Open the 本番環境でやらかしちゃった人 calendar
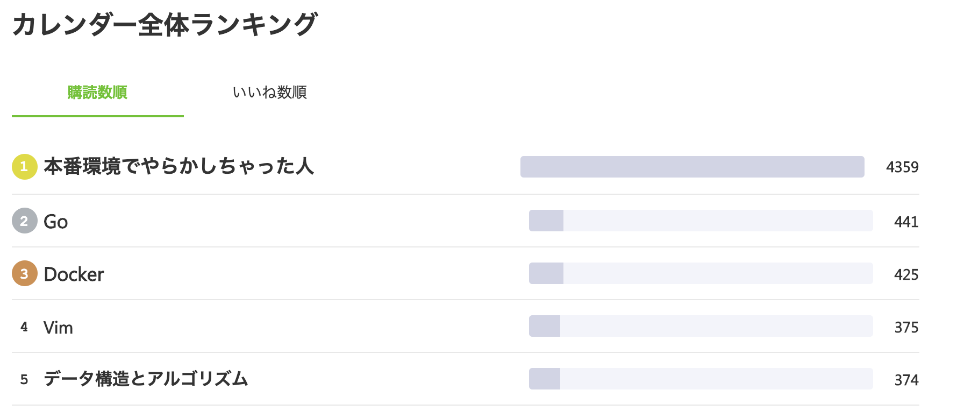 178,167
